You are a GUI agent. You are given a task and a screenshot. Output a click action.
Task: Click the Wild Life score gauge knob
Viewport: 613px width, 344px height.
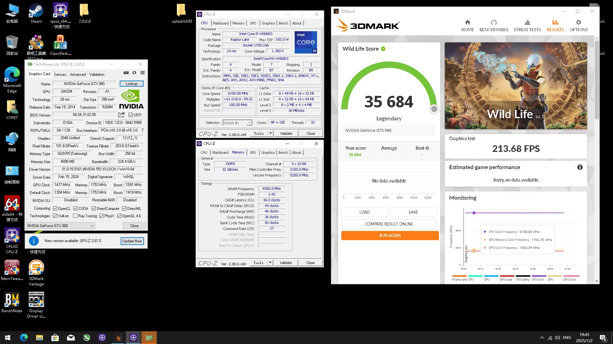point(434,109)
